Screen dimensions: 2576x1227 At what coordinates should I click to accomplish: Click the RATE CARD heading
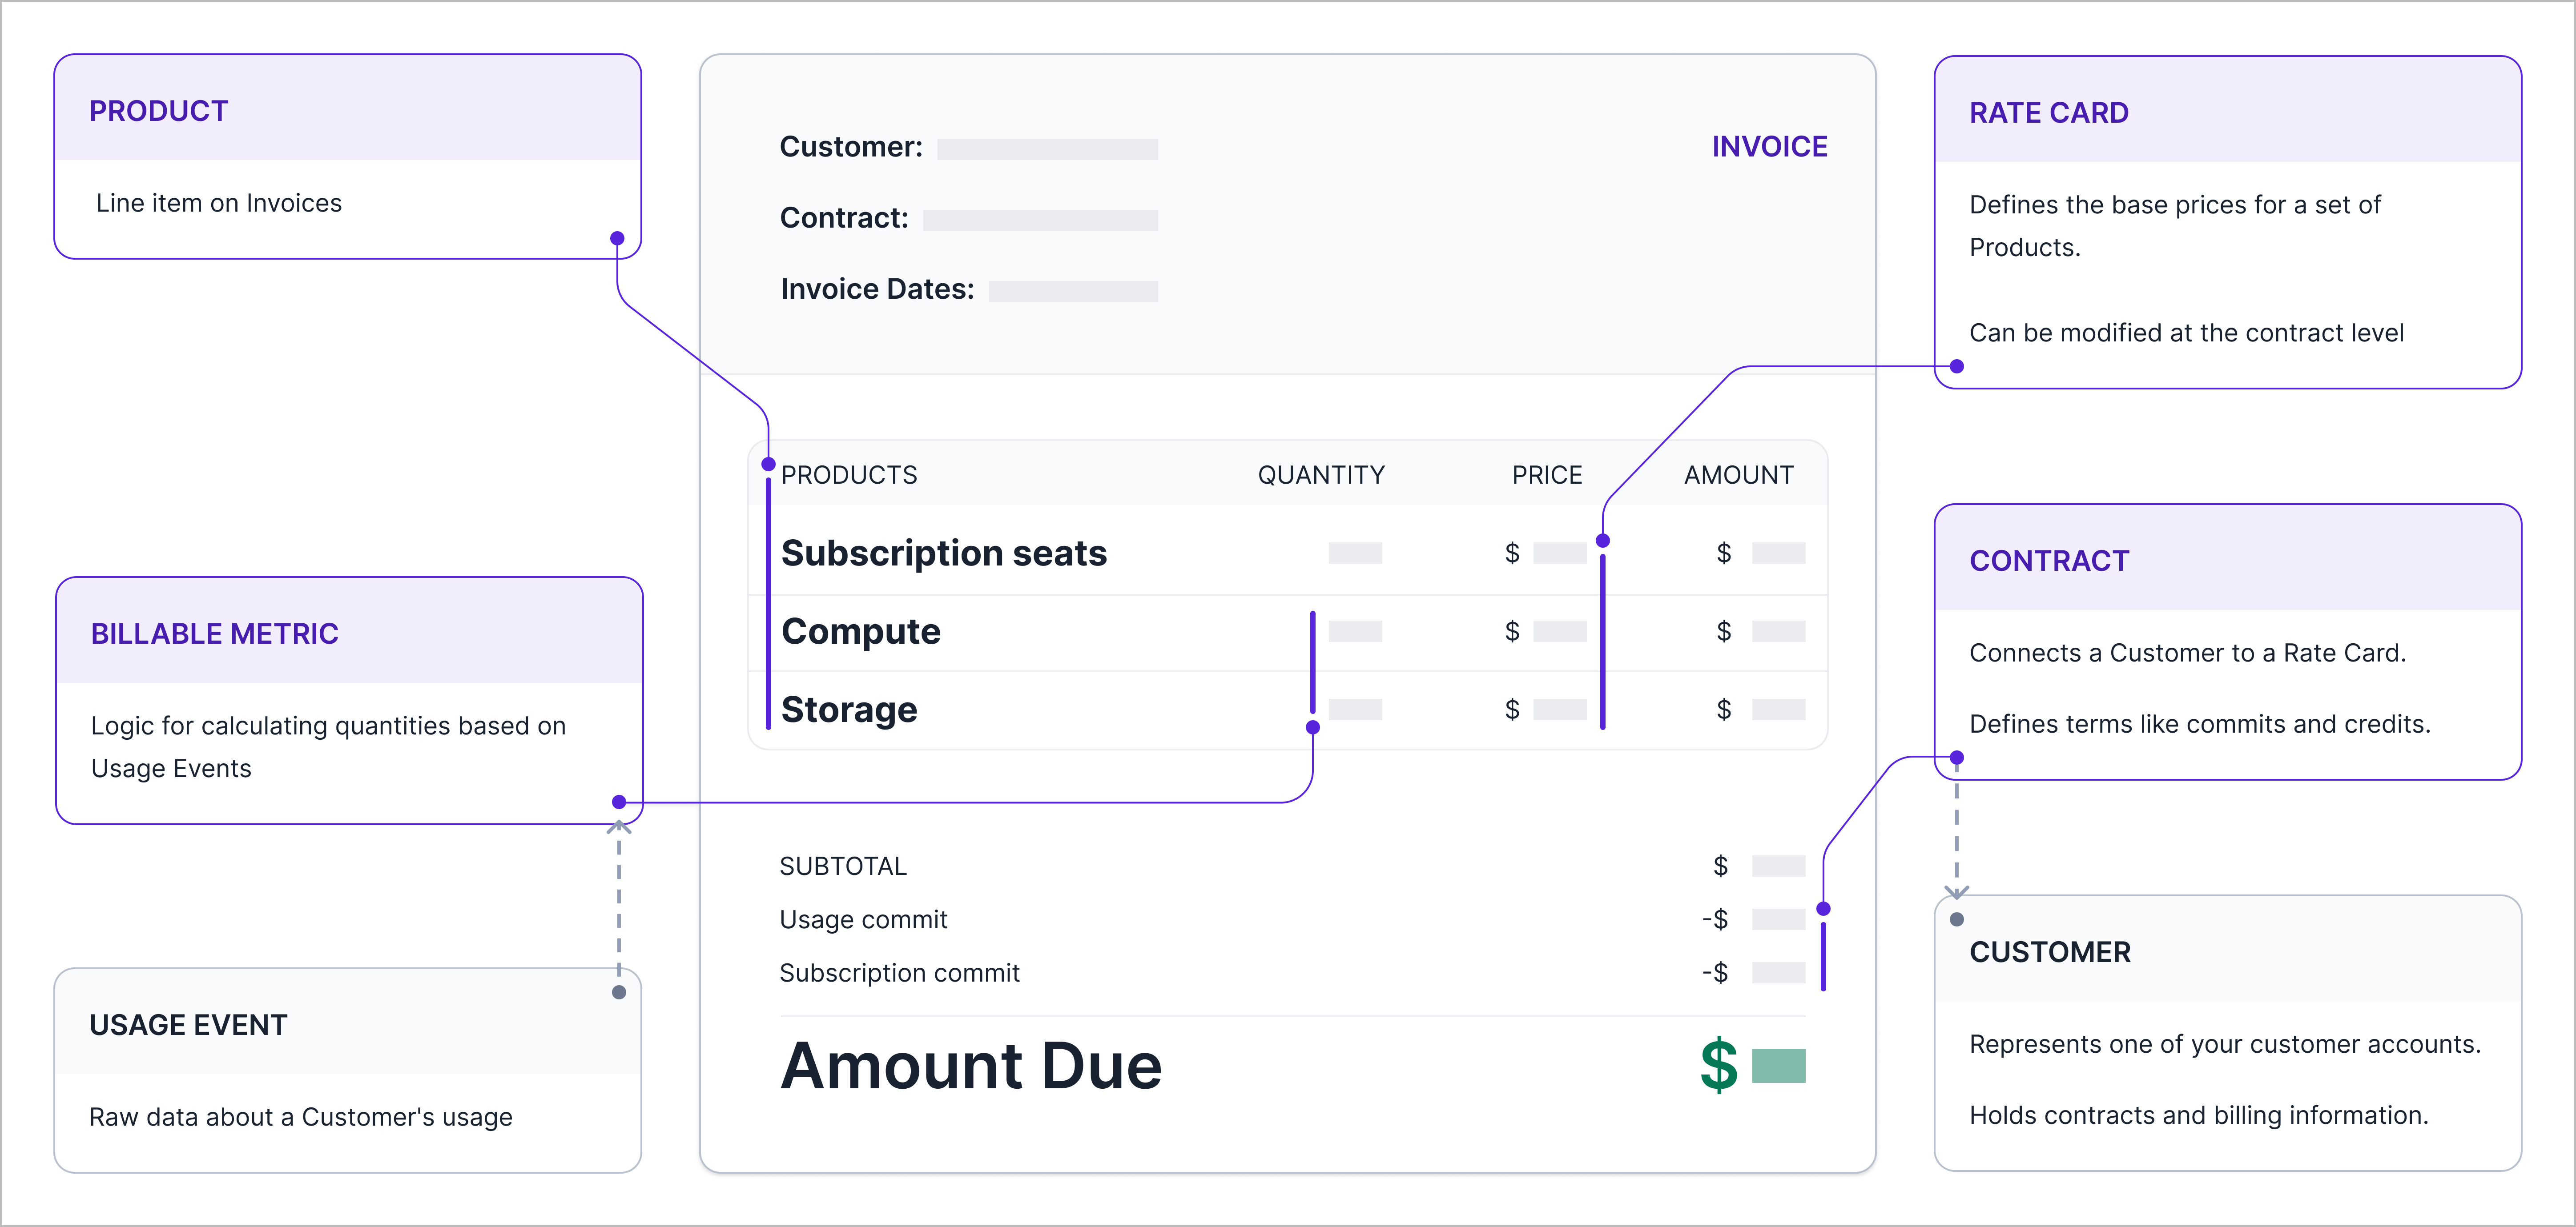2048,113
